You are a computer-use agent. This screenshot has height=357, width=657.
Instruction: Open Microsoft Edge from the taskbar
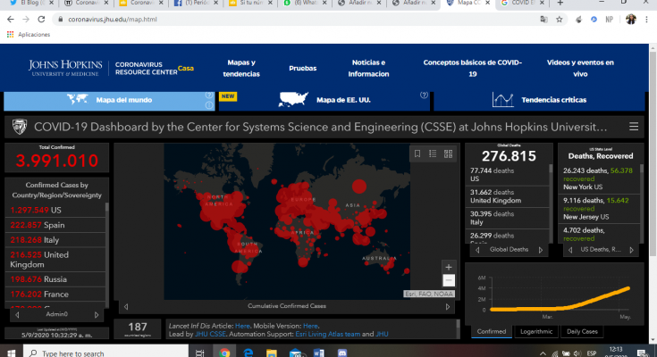coord(248,353)
